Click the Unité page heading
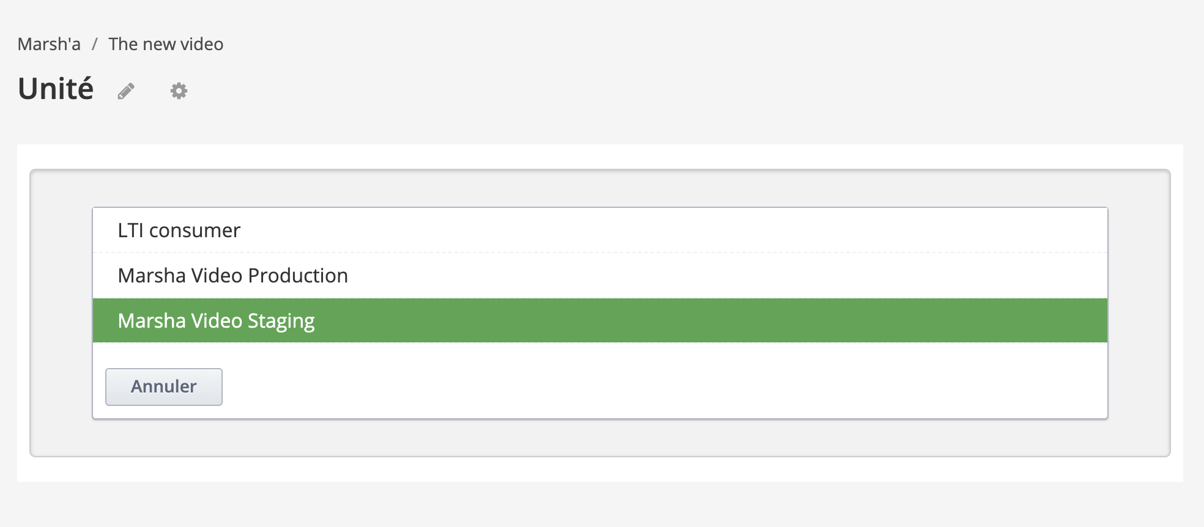 pyautogui.click(x=56, y=89)
